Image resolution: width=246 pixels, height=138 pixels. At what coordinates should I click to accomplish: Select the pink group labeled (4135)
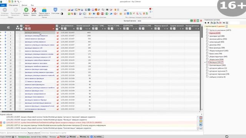click(215, 33)
